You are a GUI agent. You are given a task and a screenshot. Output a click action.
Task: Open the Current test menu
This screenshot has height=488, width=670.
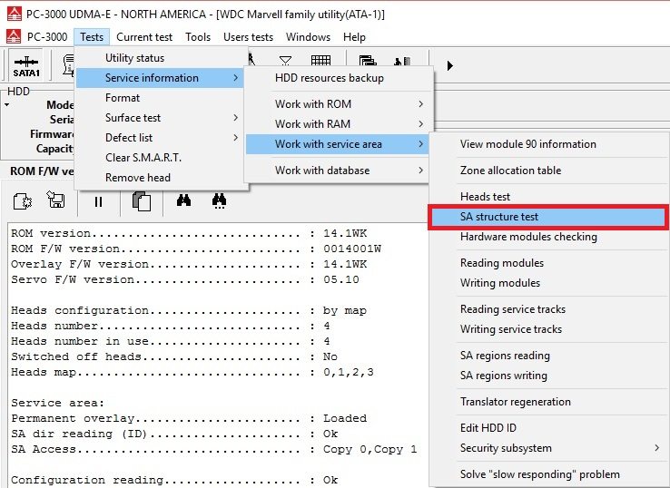pyautogui.click(x=144, y=37)
